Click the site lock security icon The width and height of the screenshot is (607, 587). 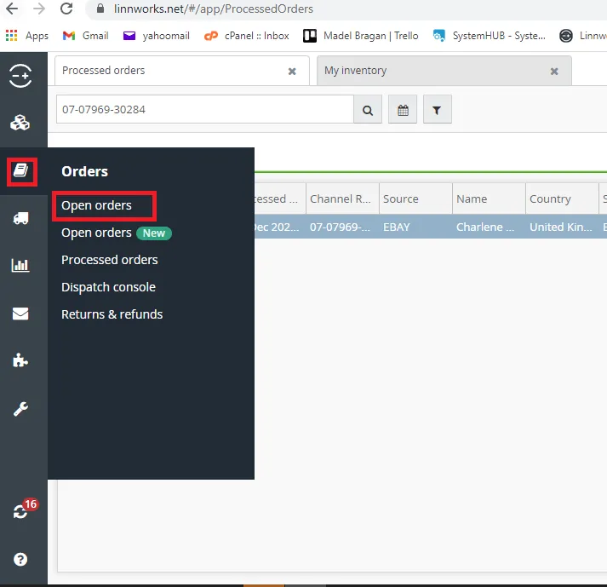100,9
